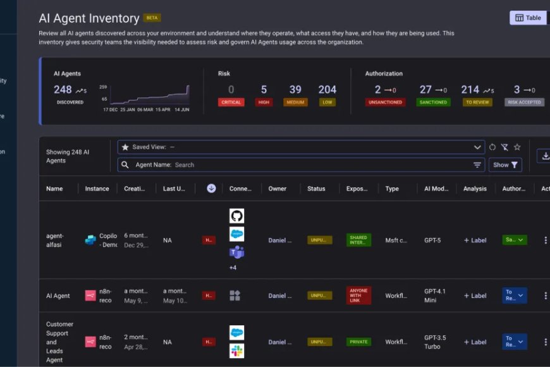
Task: Click the SHARED INTER exposure badge
Action: pyautogui.click(x=358, y=240)
